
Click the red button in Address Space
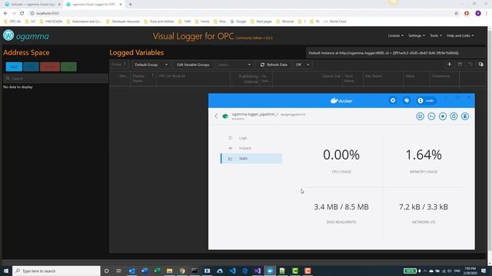[x=50, y=67]
